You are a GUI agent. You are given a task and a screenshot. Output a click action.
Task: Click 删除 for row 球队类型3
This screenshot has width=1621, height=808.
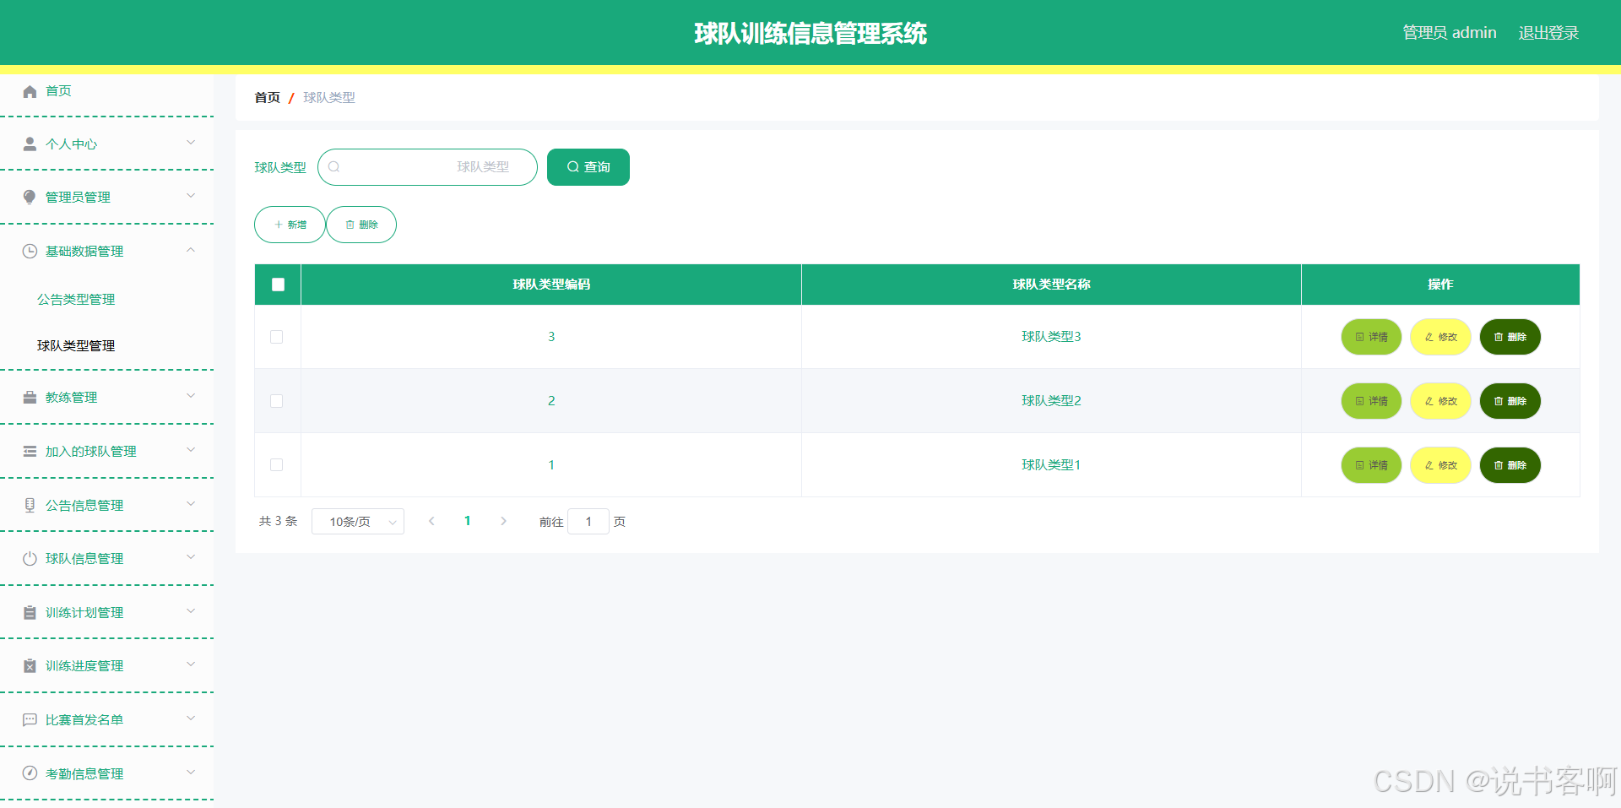coord(1510,337)
